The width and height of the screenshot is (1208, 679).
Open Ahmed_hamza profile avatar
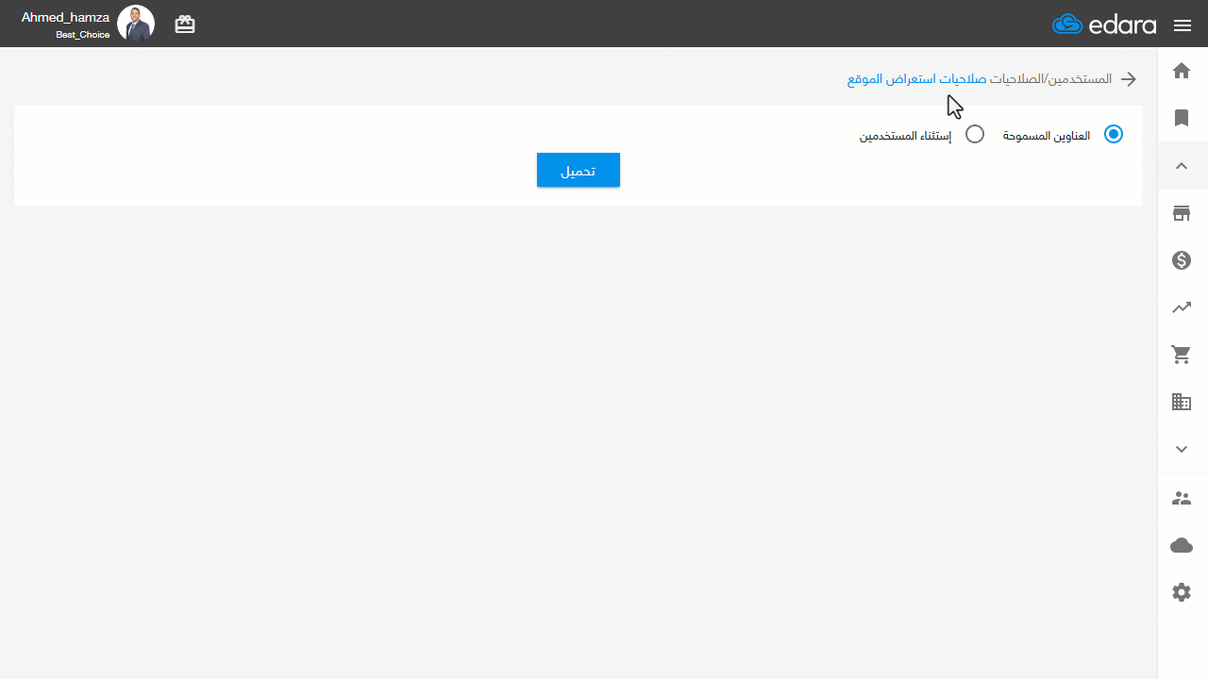[136, 24]
